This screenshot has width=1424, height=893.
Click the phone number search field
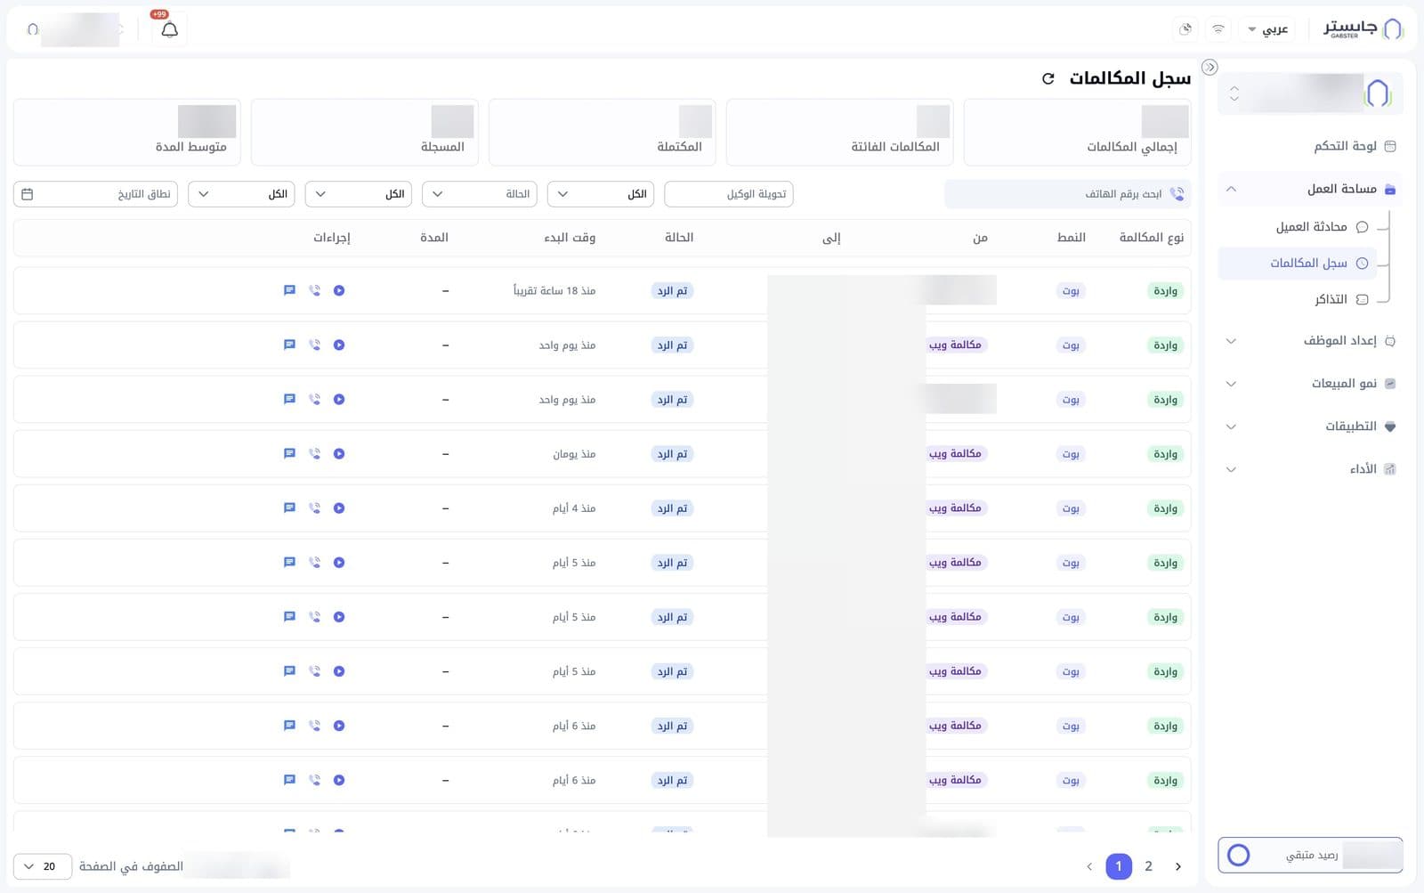[1067, 194]
